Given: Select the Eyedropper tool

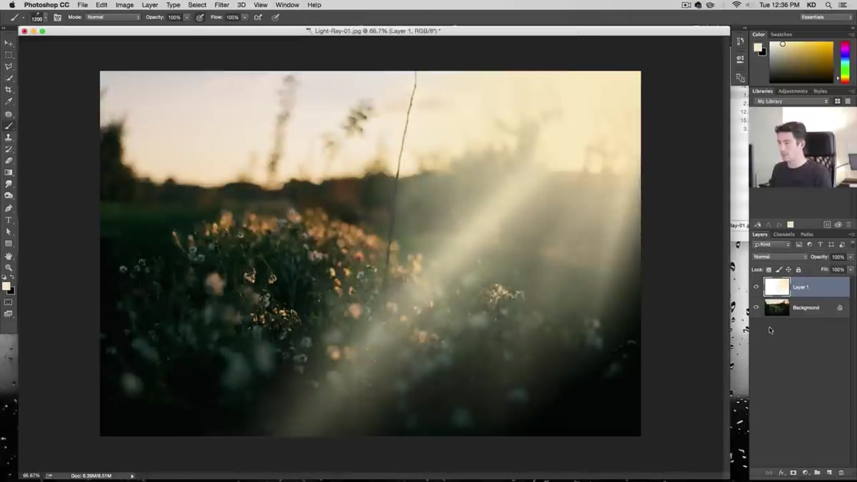Looking at the screenshot, I should tap(9, 101).
